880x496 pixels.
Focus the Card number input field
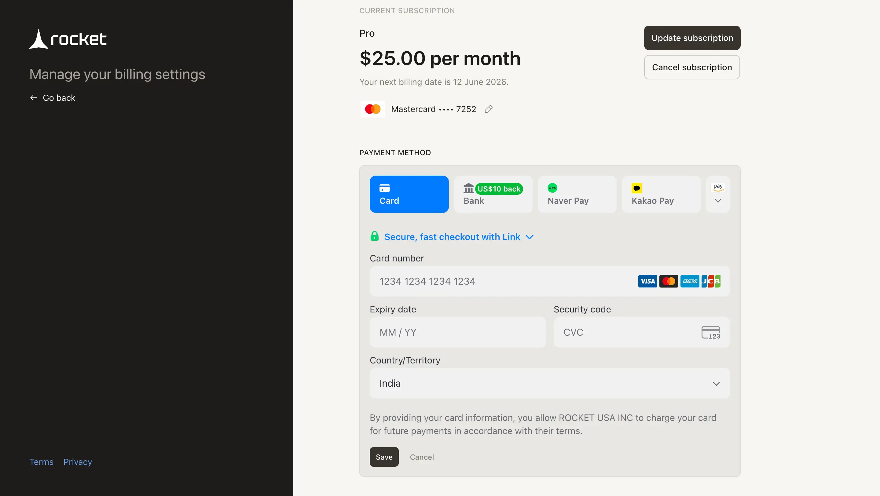(550, 281)
